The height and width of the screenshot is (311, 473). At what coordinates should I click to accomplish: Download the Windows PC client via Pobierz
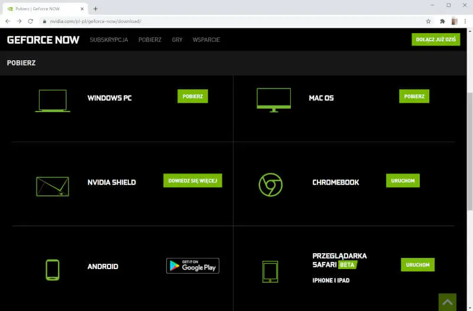point(193,96)
